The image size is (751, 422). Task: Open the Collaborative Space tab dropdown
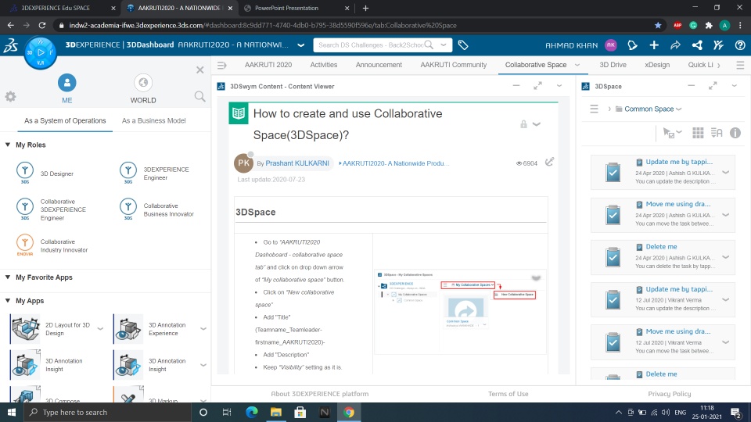[x=577, y=65]
